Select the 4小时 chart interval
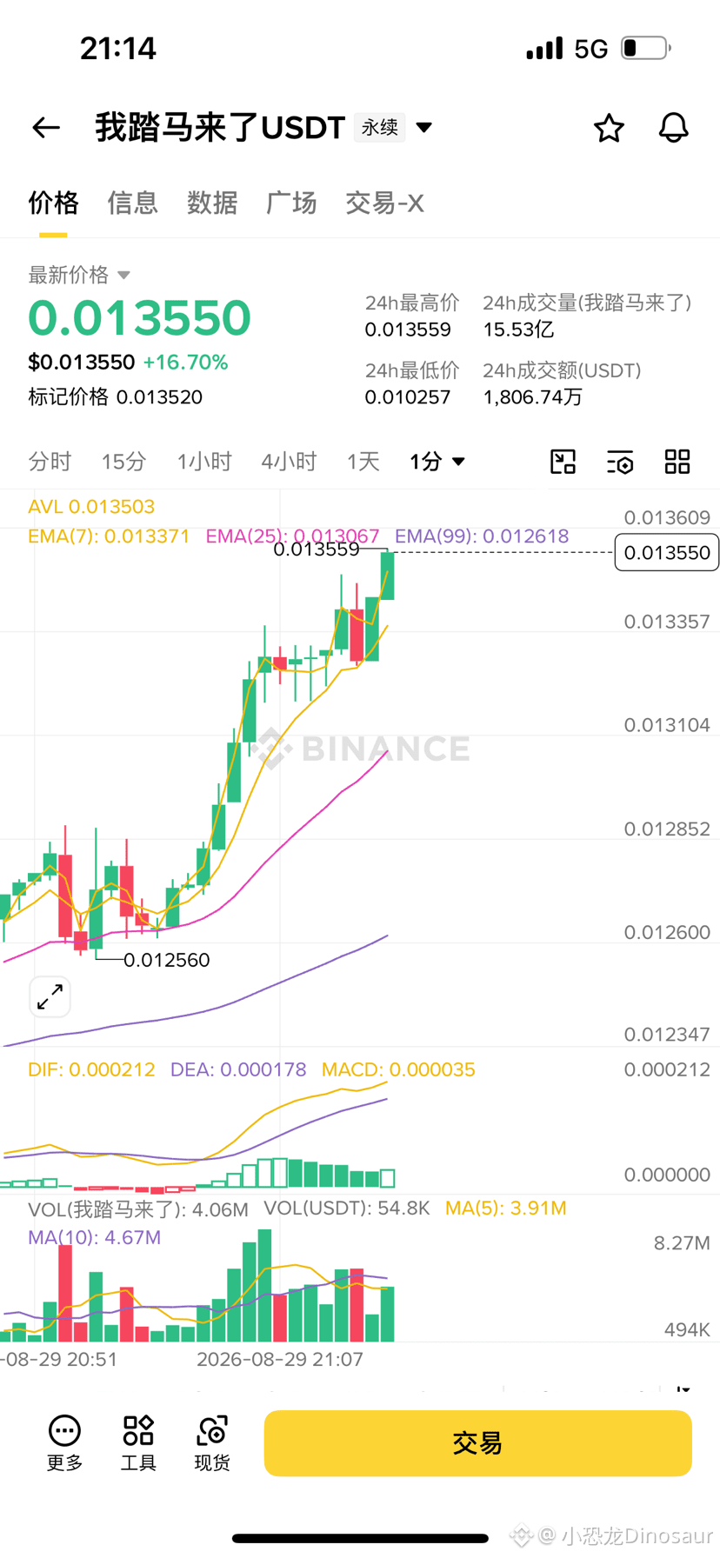720x1558 pixels. [289, 462]
